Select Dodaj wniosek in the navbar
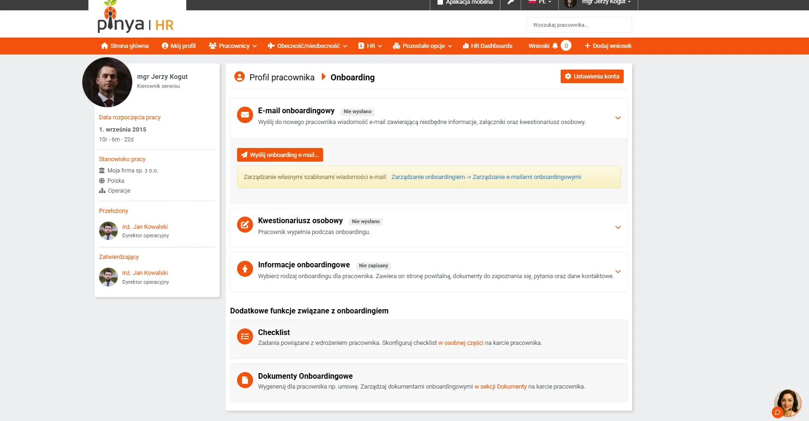 (608, 46)
